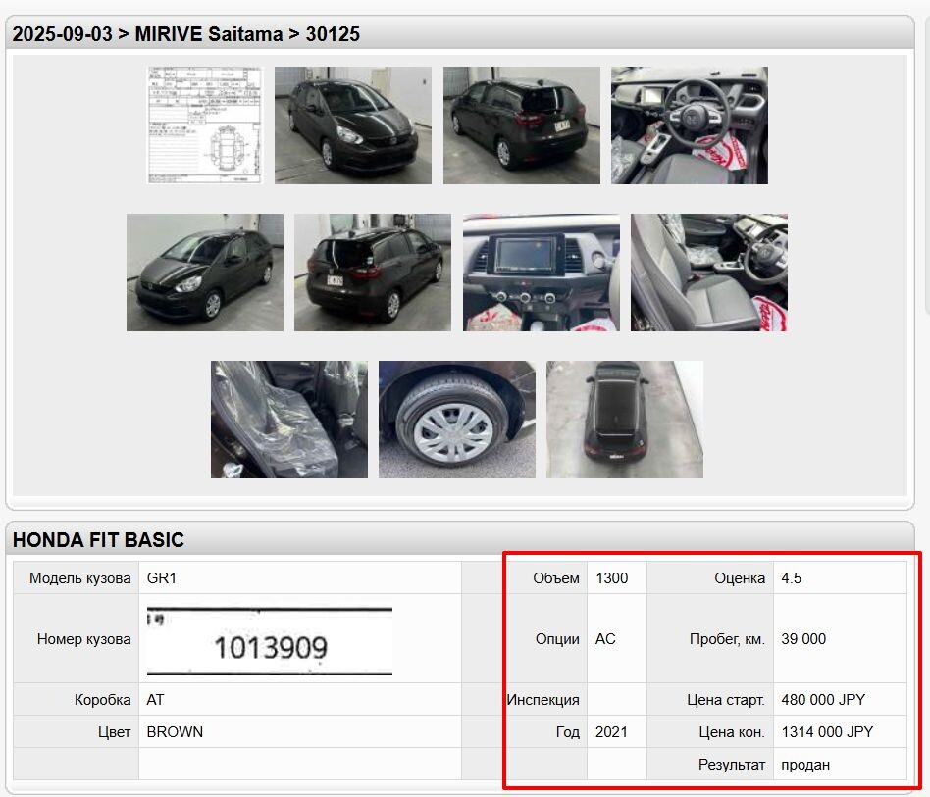Click the grade value 4.5

[792, 578]
